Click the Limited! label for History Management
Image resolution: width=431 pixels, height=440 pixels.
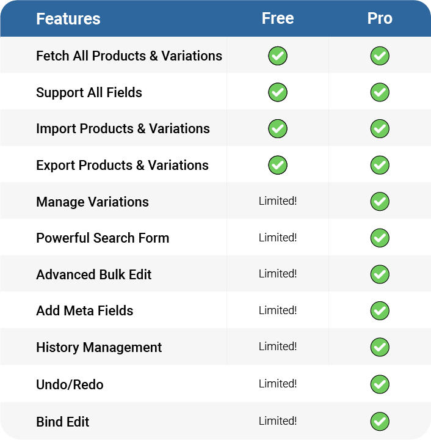277,346
